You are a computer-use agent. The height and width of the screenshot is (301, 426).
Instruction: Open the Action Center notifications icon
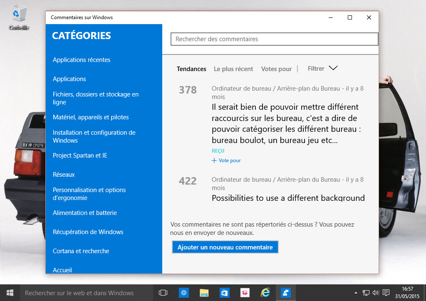tap(386, 293)
